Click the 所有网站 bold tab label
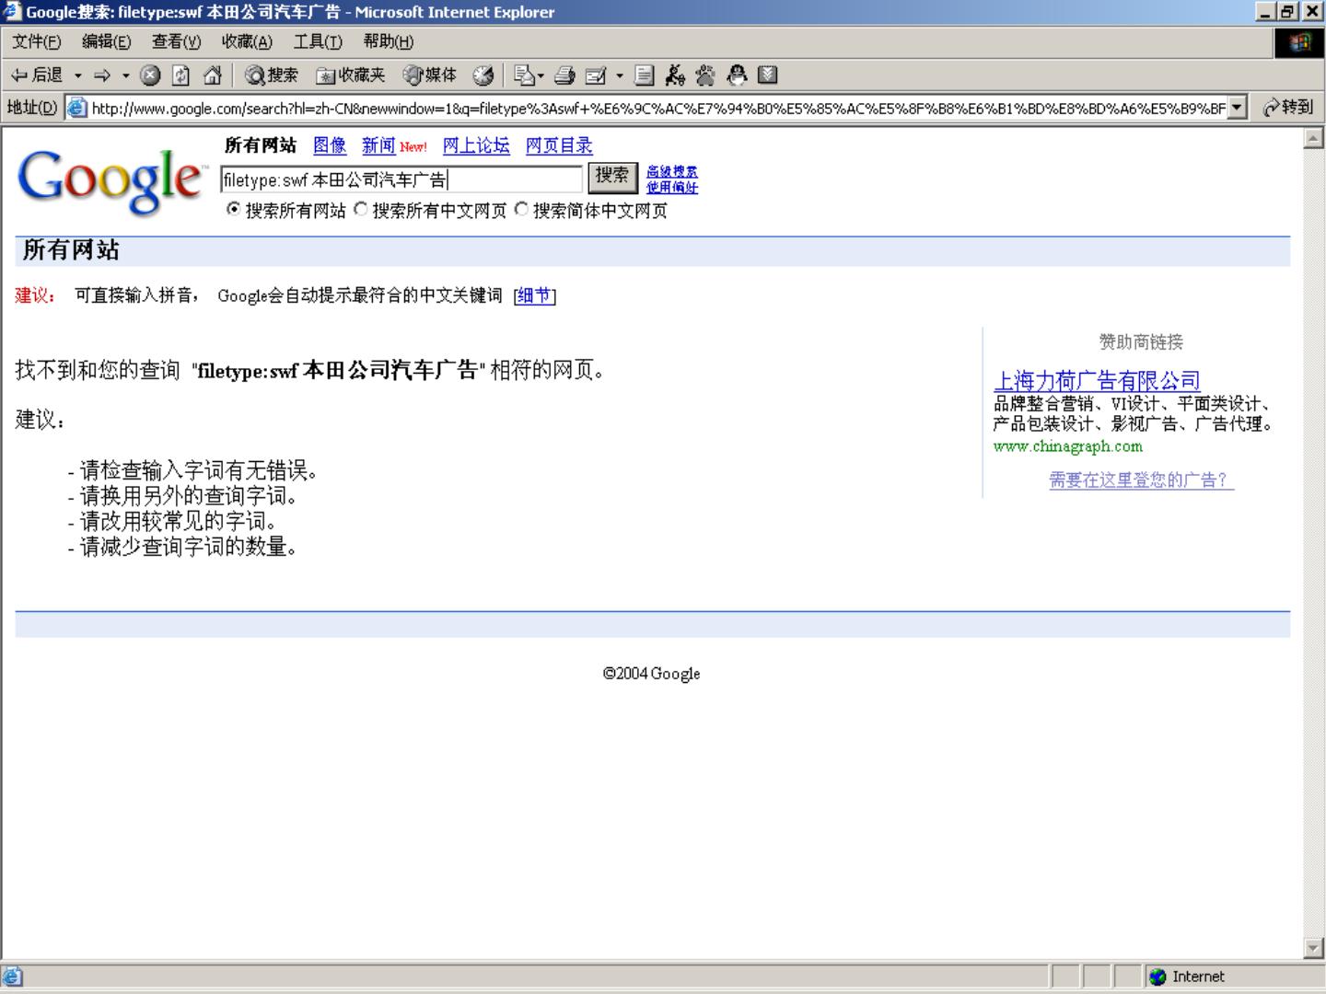This screenshot has width=1326, height=994. tap(261, 145)
